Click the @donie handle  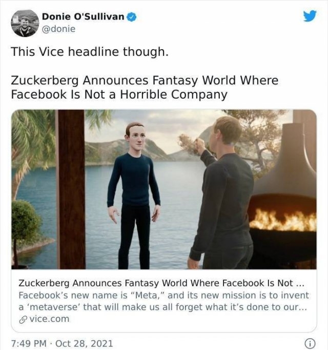coord(58,29)
